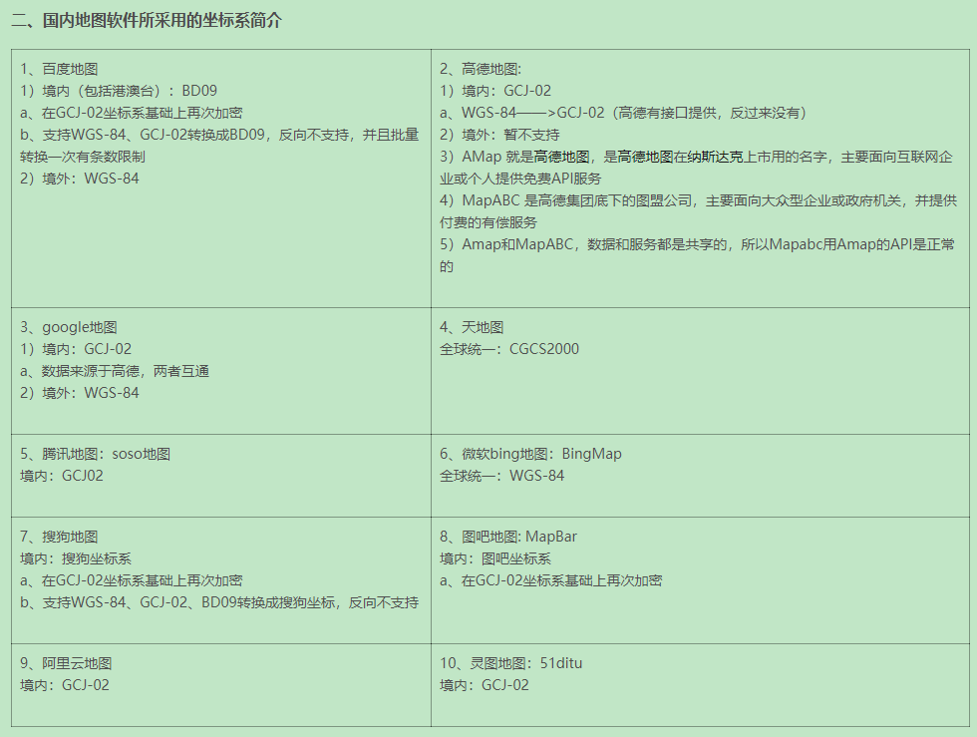
Task: Click the '全球统一：WGS-84' line under BingMap
Action: click(x=501, y=476)
